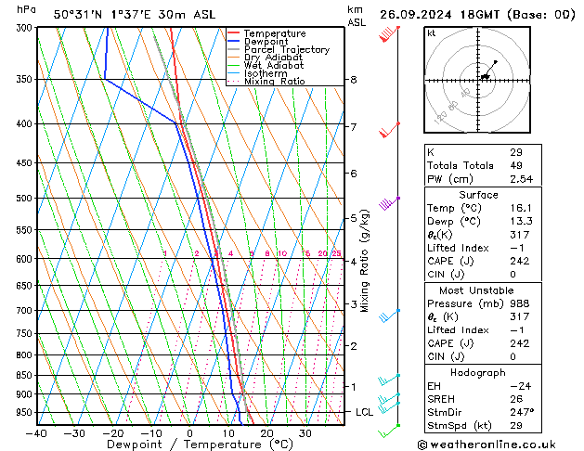Click the km ASL axis label
The width and height of the screenshot is (584, 451).
click(357, 16)
